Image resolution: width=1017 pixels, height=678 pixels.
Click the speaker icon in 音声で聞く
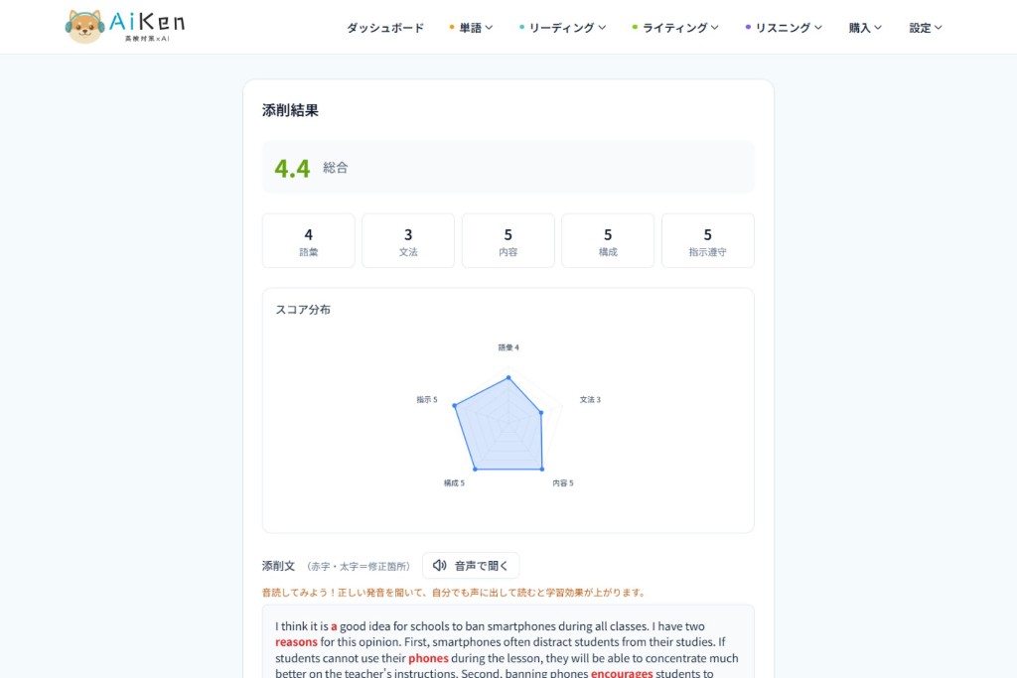(x=440, y=565)
